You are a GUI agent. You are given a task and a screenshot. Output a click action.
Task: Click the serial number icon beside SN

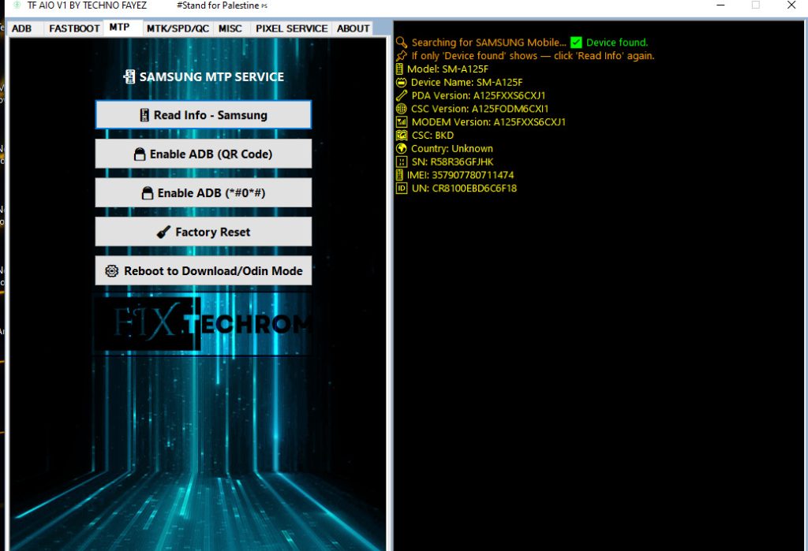402,162
